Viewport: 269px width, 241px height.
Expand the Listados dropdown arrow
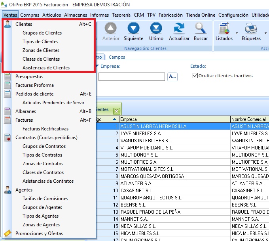(237, 34)
